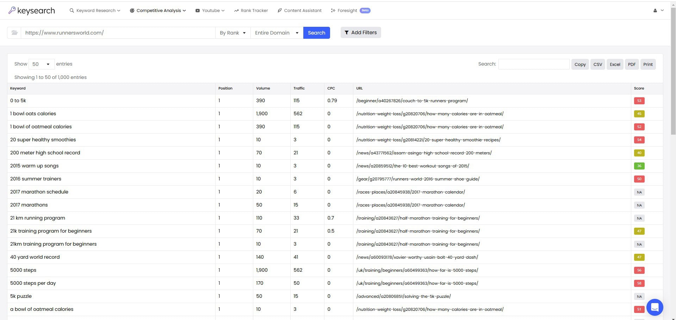This screenshot has height=320, width=676.
Task: Click inside the table Search field
Action: pos(533,64)
